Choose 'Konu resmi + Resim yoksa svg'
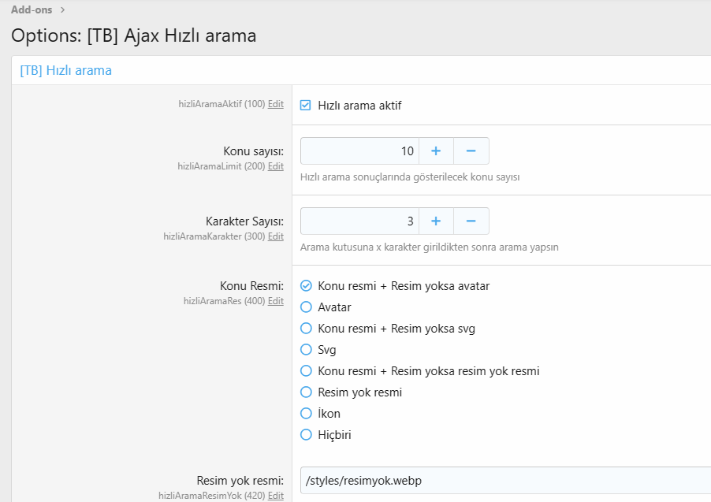The width and height of the screenshot is (711, 502). click(x=306, y=329)
